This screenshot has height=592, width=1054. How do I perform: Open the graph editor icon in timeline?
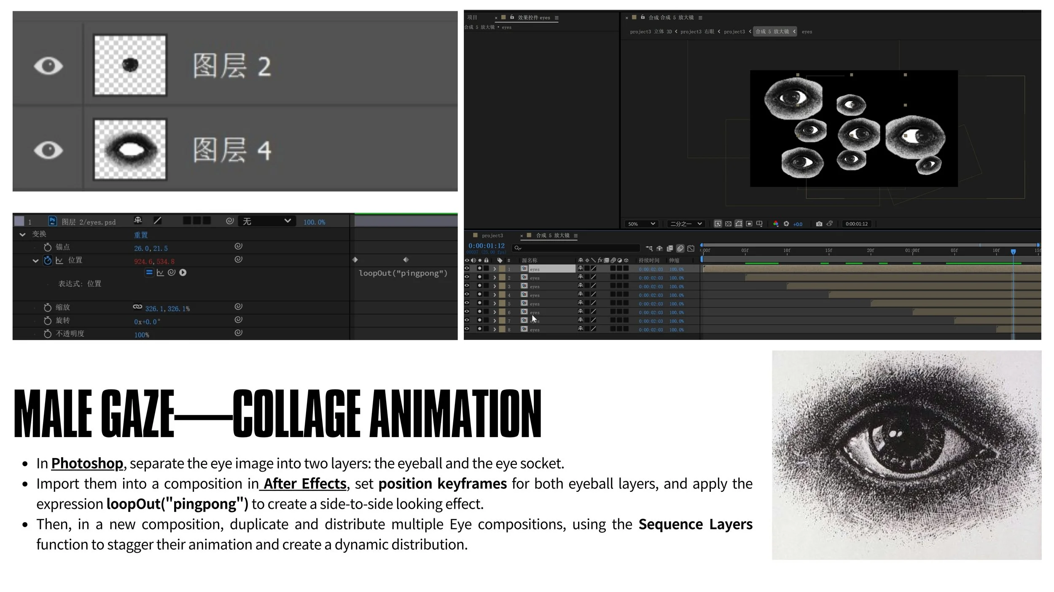(691, 248)
